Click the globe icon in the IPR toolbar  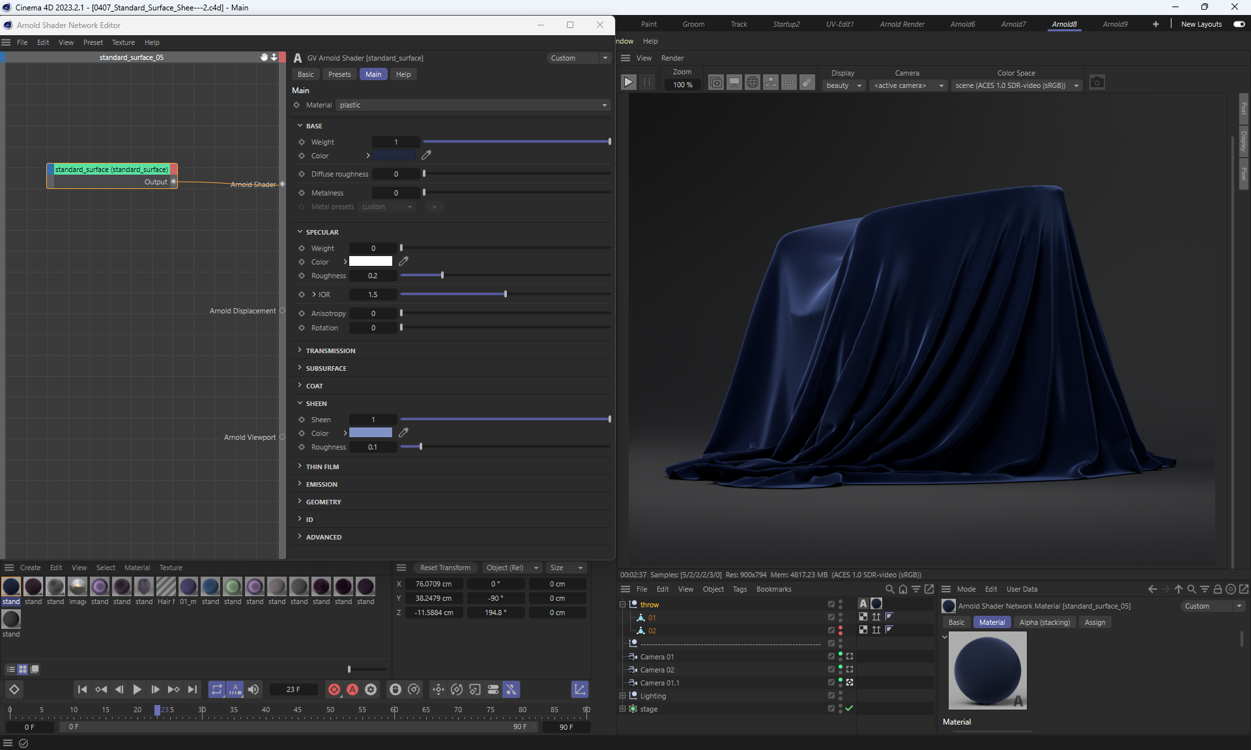tap(753, 83)
